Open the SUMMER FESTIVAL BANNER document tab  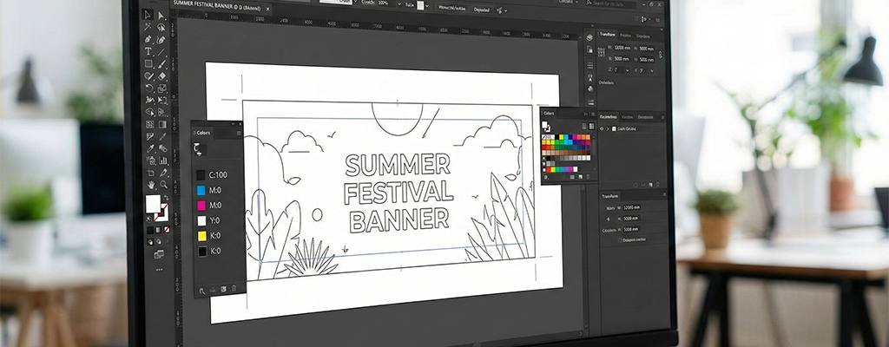click(x=218, y=3)
